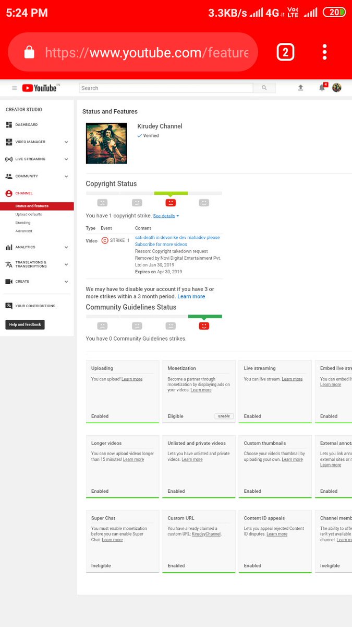Click Learn more in Super Chat card
The width and height of the screenshot is (352, 627).
coord(113,540)
